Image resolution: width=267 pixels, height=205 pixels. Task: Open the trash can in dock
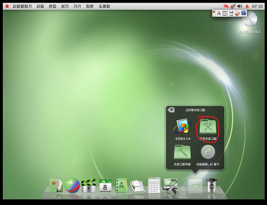[212, 185]
